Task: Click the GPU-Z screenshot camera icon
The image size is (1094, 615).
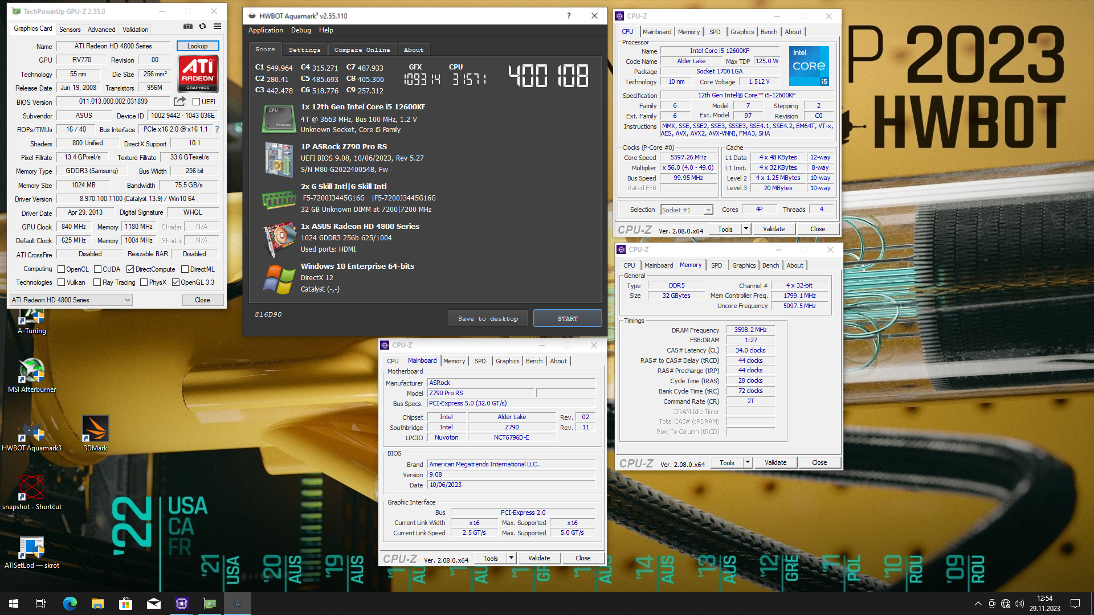Action: [188, 26]
